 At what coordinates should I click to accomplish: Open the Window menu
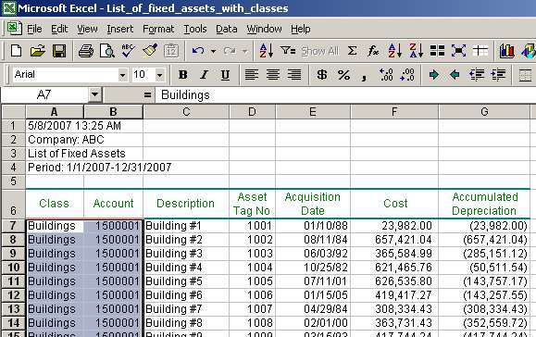(264, 29)
